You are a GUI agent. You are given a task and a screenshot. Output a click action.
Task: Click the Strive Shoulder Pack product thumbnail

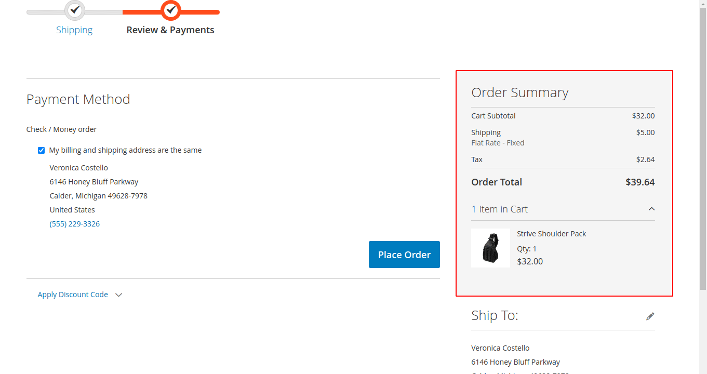tap(490, 248)
